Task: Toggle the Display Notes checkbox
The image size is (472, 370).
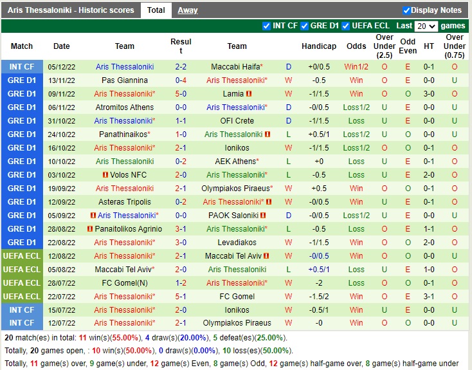Action: pos(406,10)
